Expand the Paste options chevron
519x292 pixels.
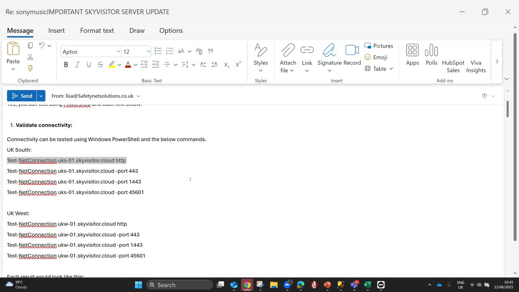(13, 69)
